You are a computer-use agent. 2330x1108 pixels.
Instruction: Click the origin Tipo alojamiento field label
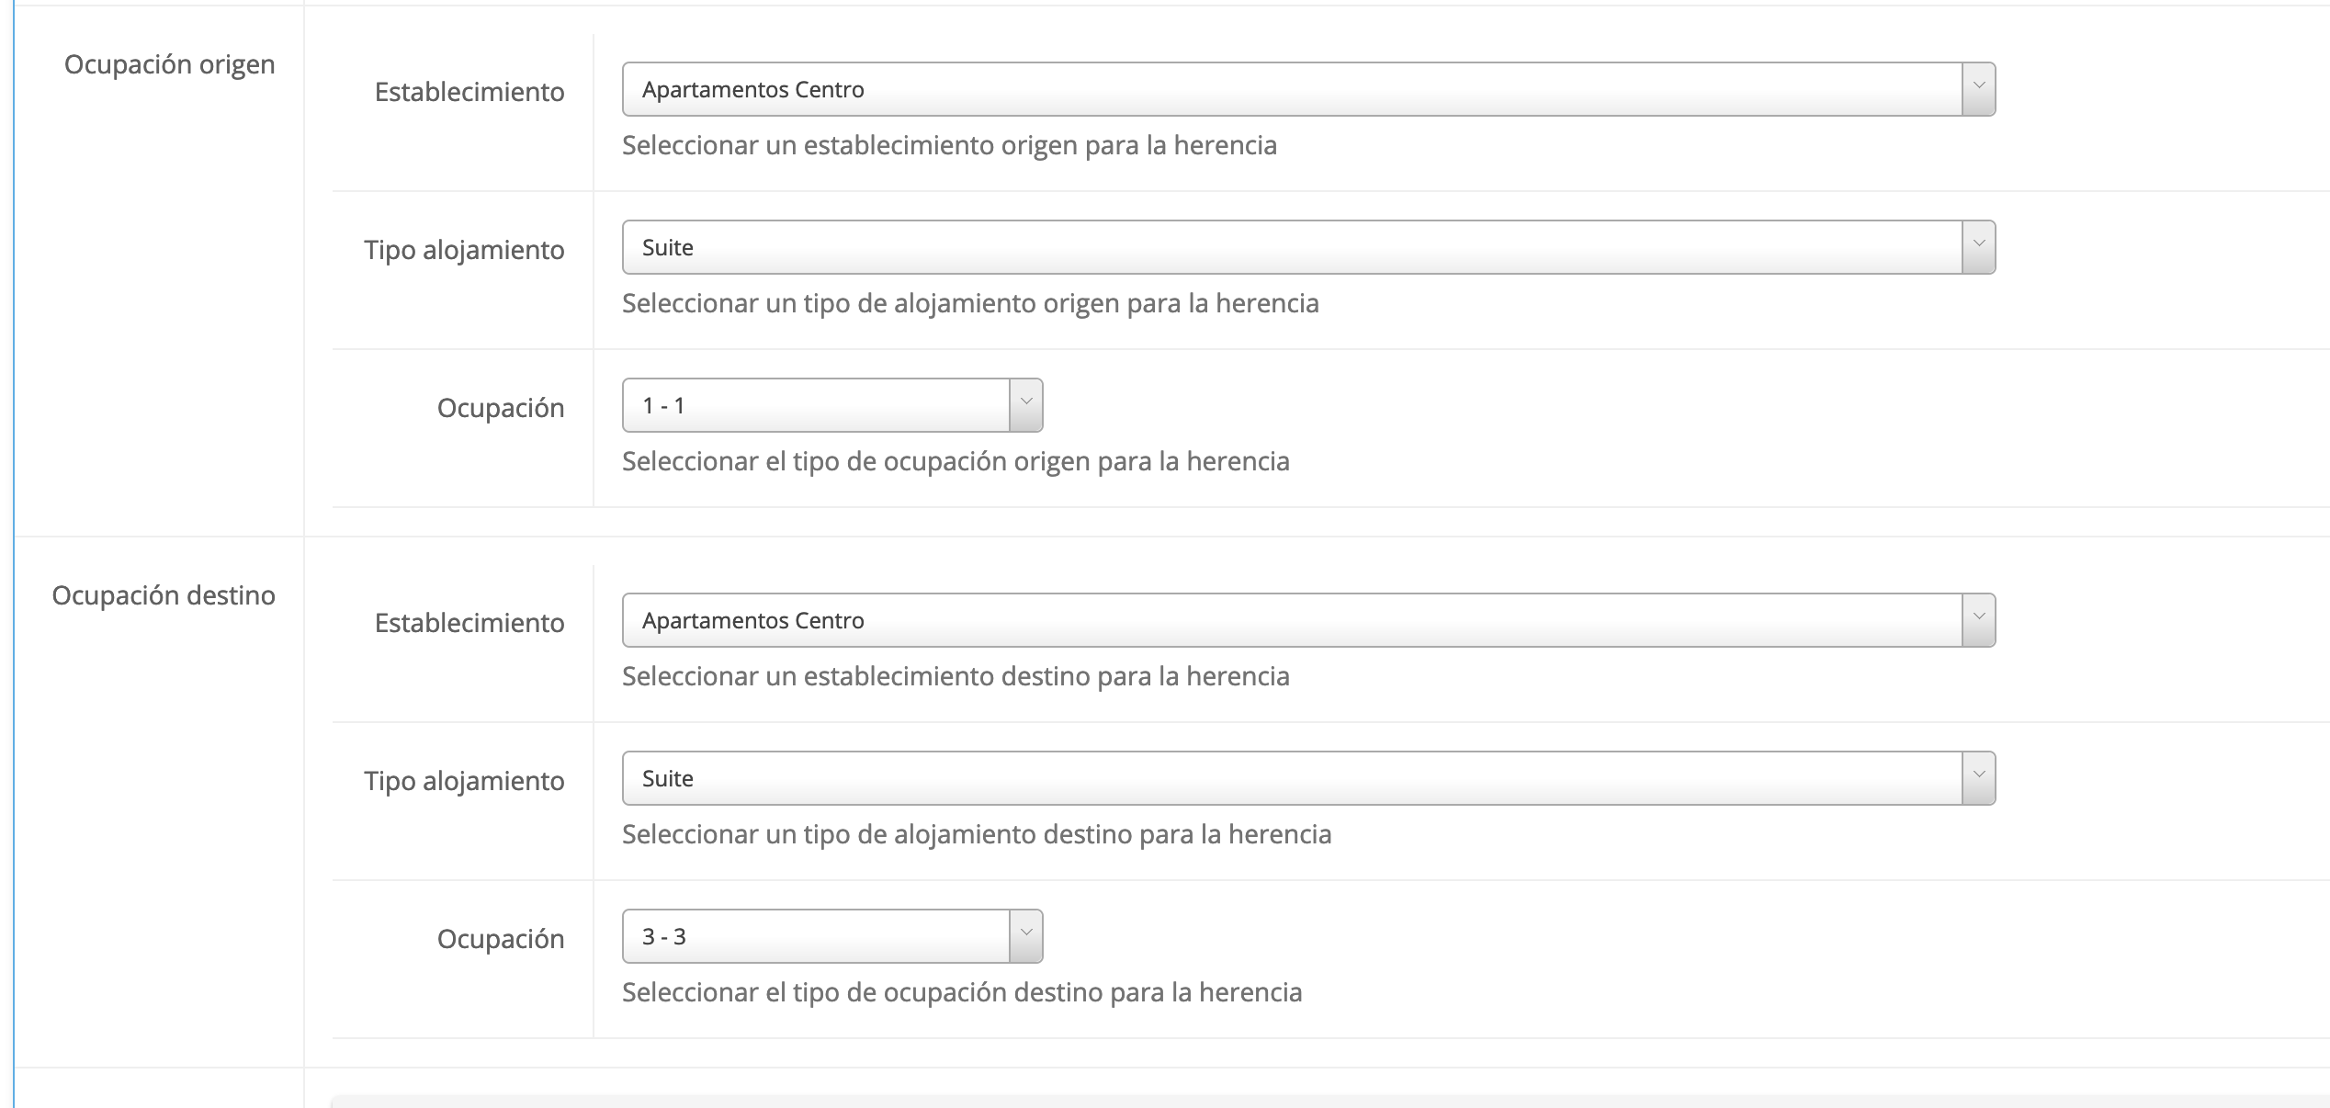[464, 250]
